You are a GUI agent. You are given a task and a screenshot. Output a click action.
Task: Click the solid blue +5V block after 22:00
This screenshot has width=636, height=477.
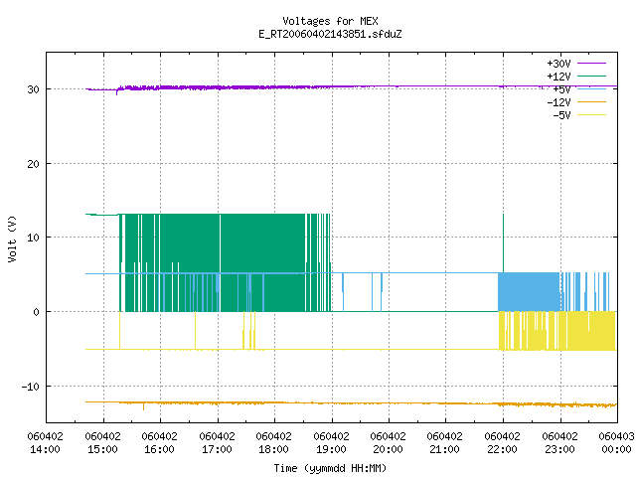click(529, 292)
